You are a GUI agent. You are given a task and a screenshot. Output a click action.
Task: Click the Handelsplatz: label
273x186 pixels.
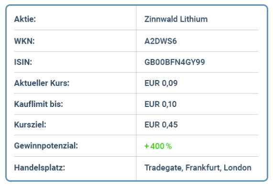pos(40,168)
